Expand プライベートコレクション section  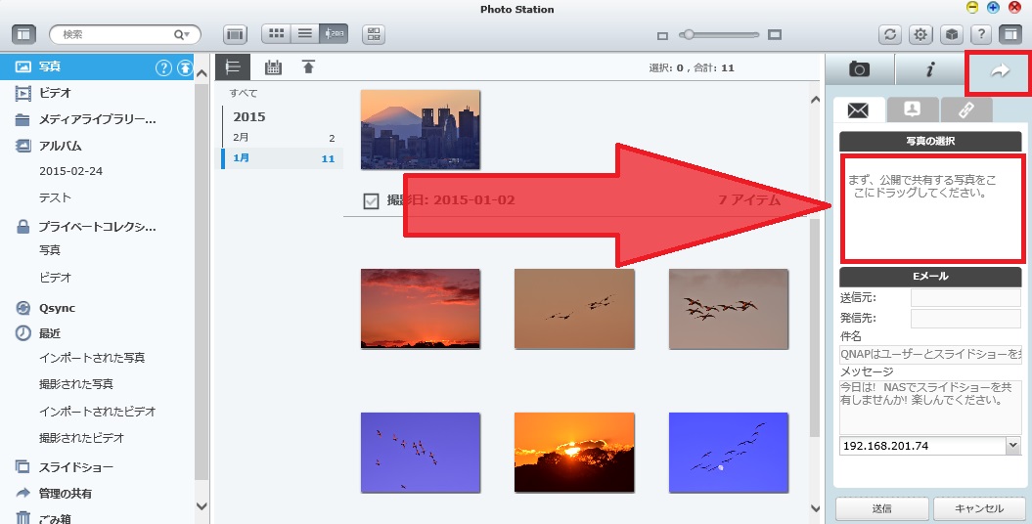coord(97,227)
